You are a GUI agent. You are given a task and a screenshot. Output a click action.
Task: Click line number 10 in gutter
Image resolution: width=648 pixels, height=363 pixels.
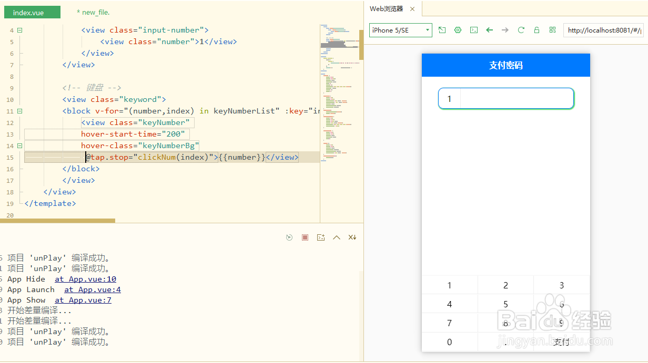11,99
